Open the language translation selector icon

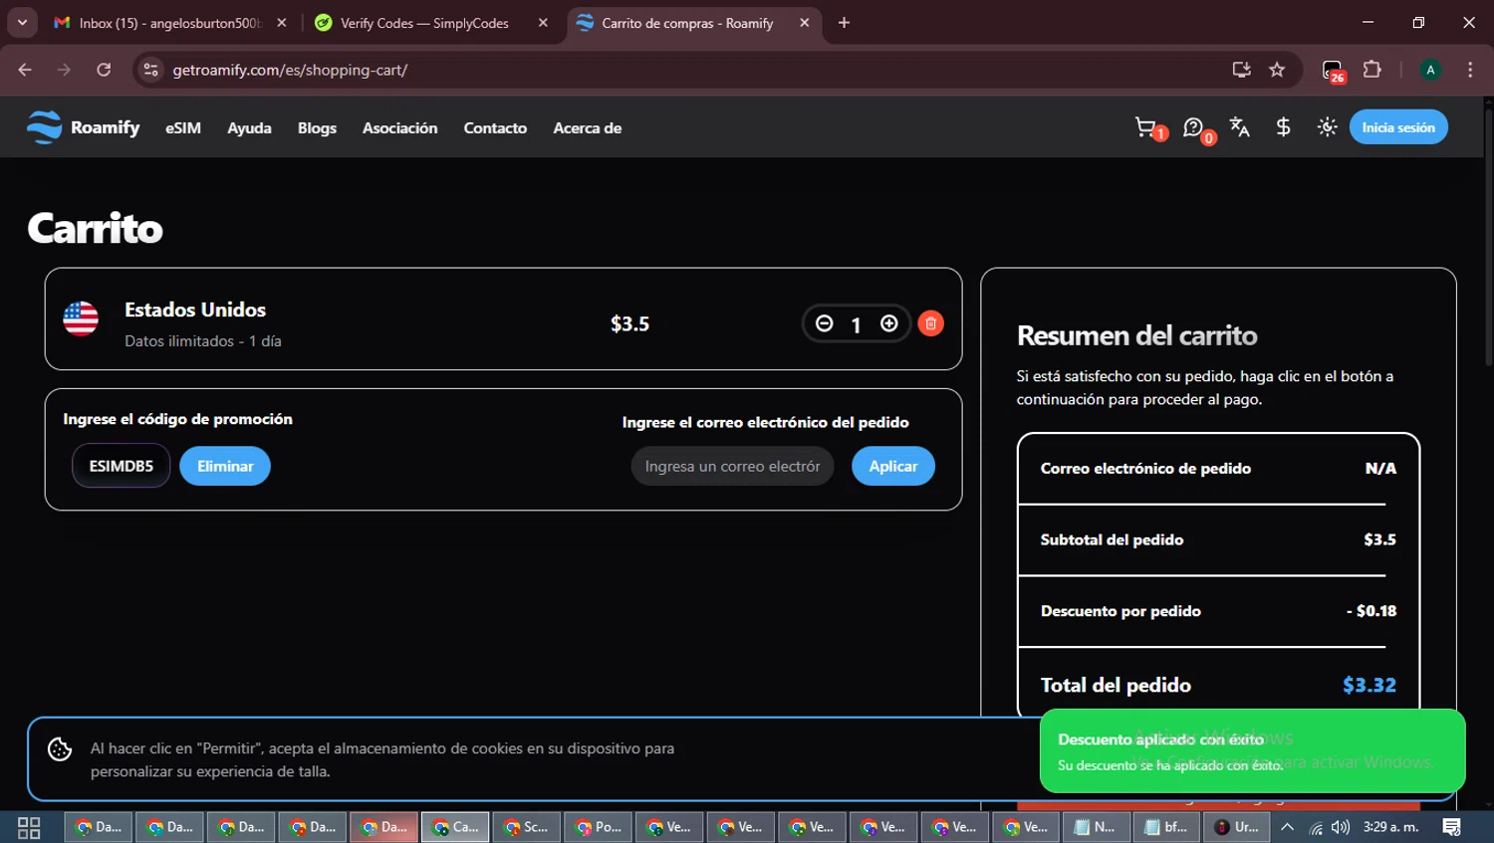pyautogui.click(x=1240, y=127)
